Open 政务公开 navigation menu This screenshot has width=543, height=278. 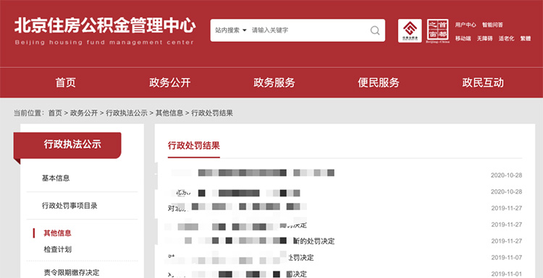(x=169, y=83)
